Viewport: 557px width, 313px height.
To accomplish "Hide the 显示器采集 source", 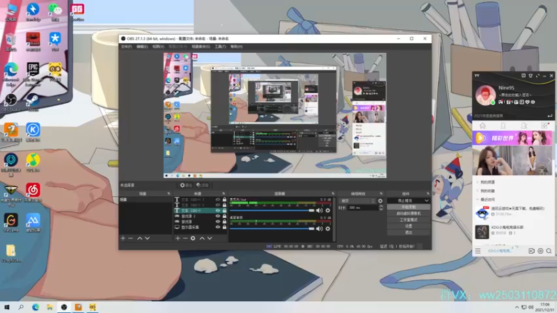I will (218, 227).
